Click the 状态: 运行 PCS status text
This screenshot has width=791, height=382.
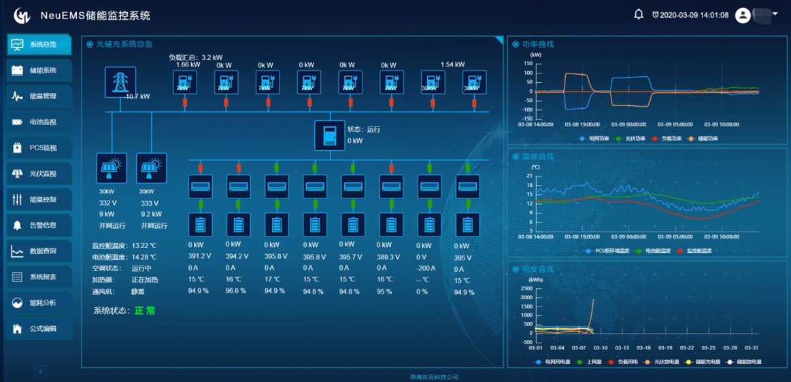click(364, 130)
